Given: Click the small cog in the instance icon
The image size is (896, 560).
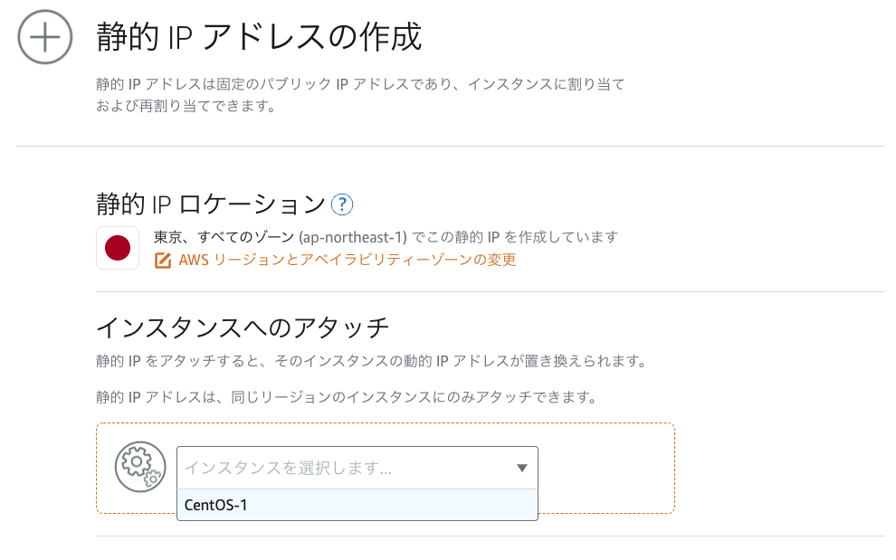Looking at the screenshot, I should 153,479.
